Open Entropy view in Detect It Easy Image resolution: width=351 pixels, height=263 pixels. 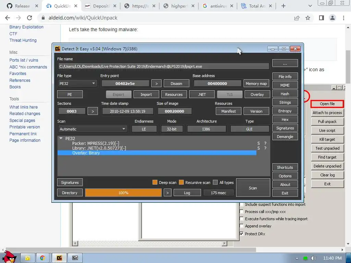click(285, 111)
